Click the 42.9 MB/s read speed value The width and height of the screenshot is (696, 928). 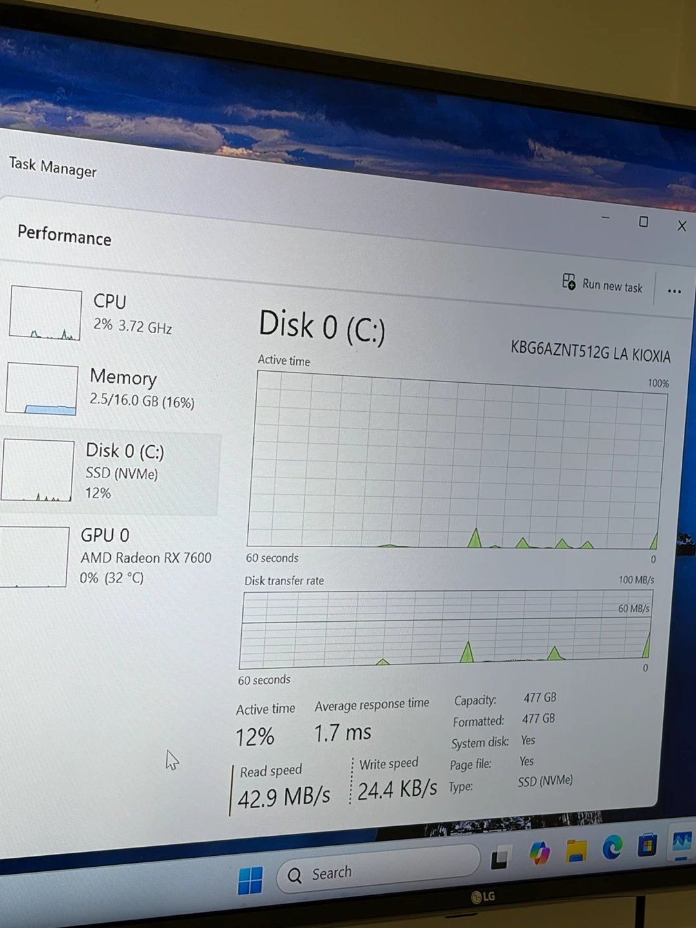click(x=284, y=797)
